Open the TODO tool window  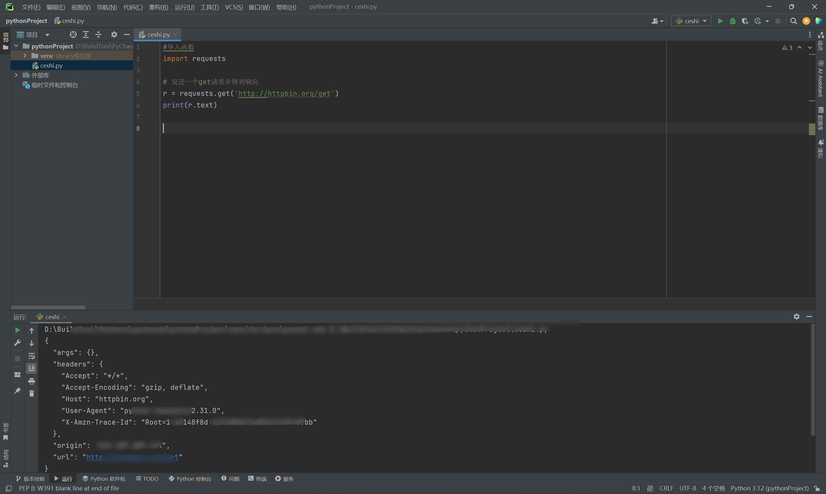tap(147, 479)
